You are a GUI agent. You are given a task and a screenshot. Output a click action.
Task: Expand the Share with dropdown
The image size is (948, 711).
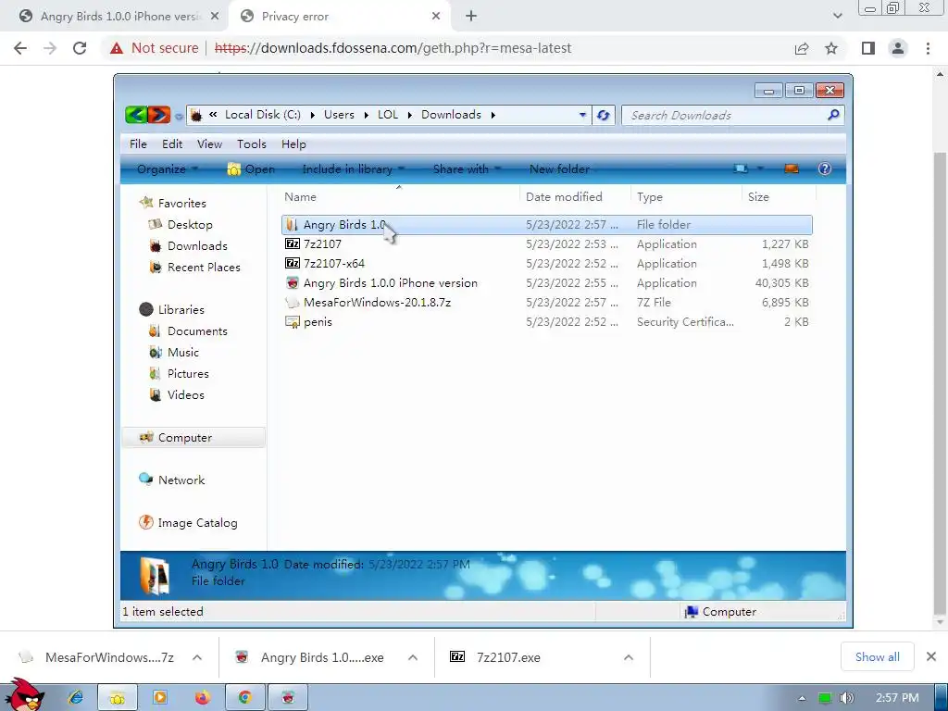[x=467, y=169]
